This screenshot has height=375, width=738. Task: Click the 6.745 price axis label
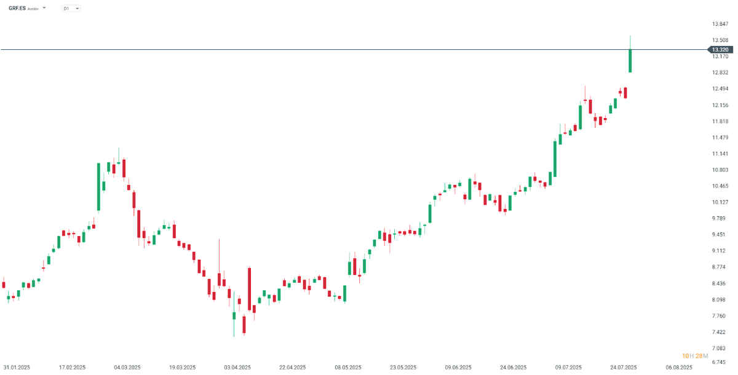pyautogui.click(x=720, y=365)
